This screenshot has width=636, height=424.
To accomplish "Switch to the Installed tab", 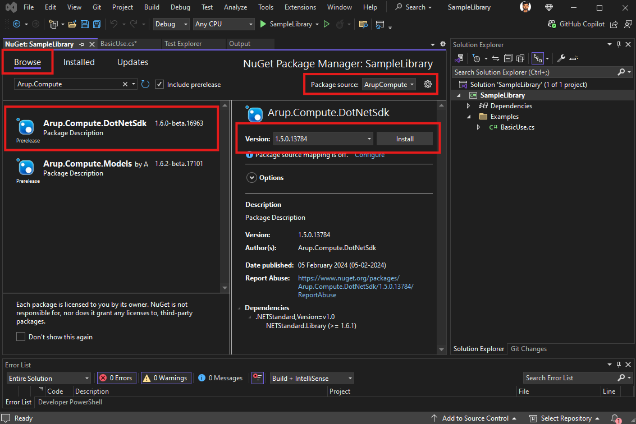I will point(79,62).
